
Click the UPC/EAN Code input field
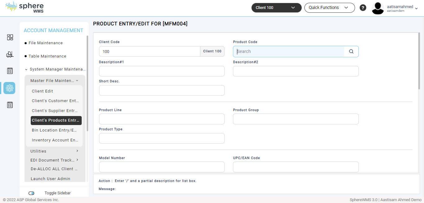point(296,167)
